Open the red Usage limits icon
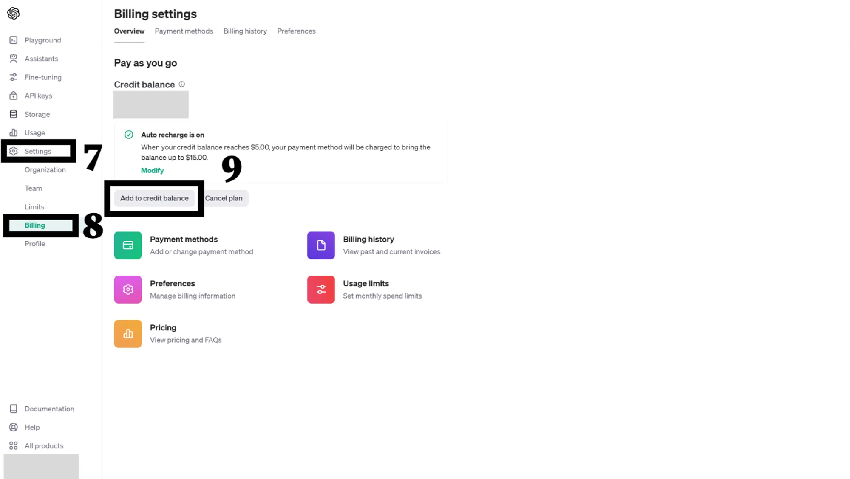The width and height of the screenshot is (850, 479). point(321,290)
